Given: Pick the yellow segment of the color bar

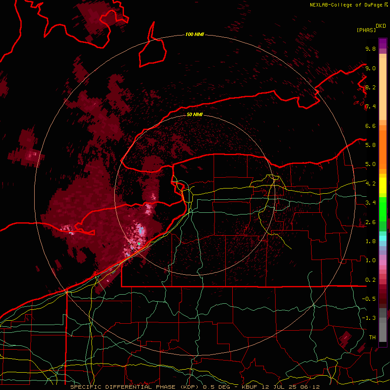Looking at the screenshot, I should [x=383, y=185].
